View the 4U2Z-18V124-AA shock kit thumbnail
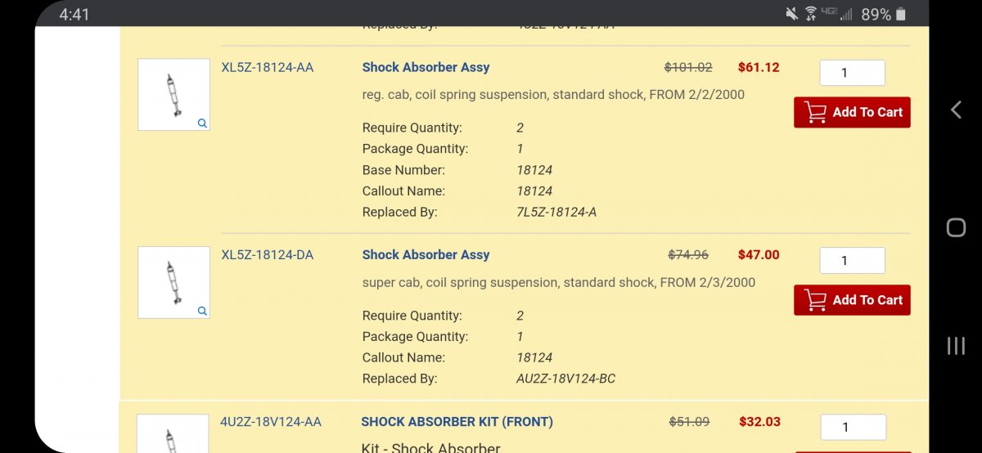The height and width of the screenshot is (453, 982). (173, 435)
